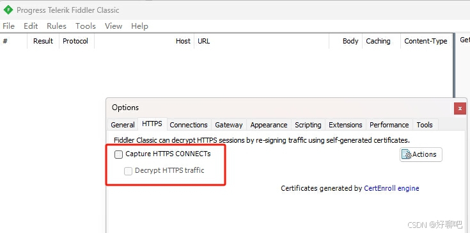Close the Options dialog with red X

(460, 108)
